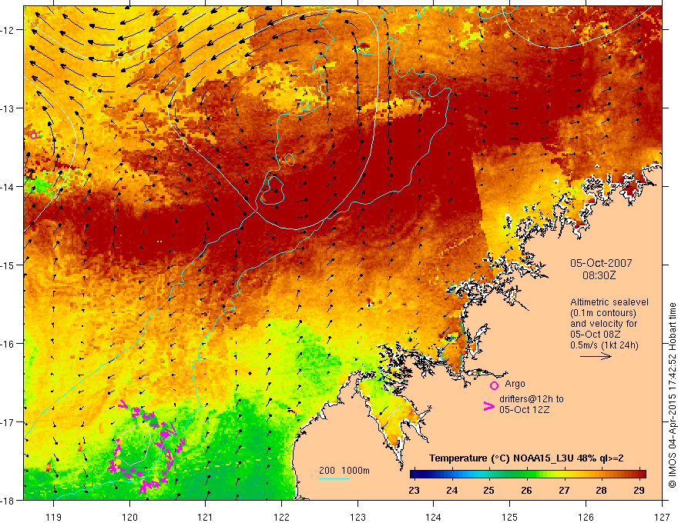
Task: Select the date text 05-Oct-2007
Action: coord(601,263)
